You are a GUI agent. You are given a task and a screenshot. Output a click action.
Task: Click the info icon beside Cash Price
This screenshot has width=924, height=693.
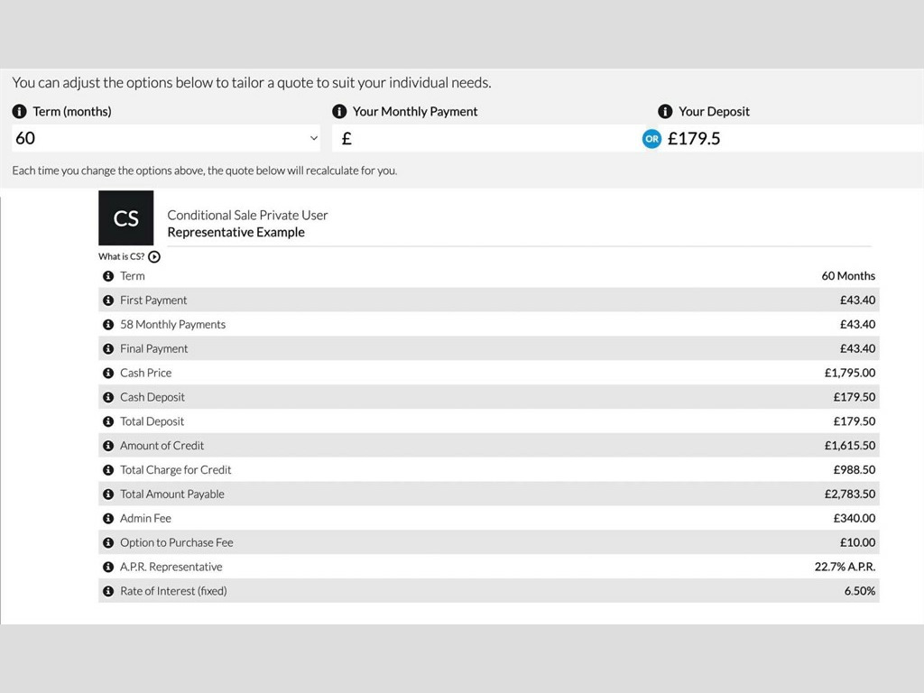click(x=108, y=373)
